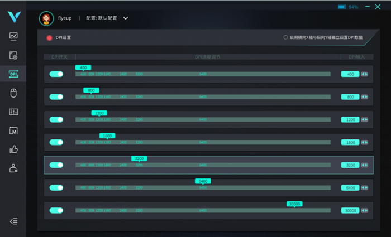Click the 1200 DPI input field
The height and width of the screenshot is (237, 391).
pyautogui.click(x=350, y=120)
